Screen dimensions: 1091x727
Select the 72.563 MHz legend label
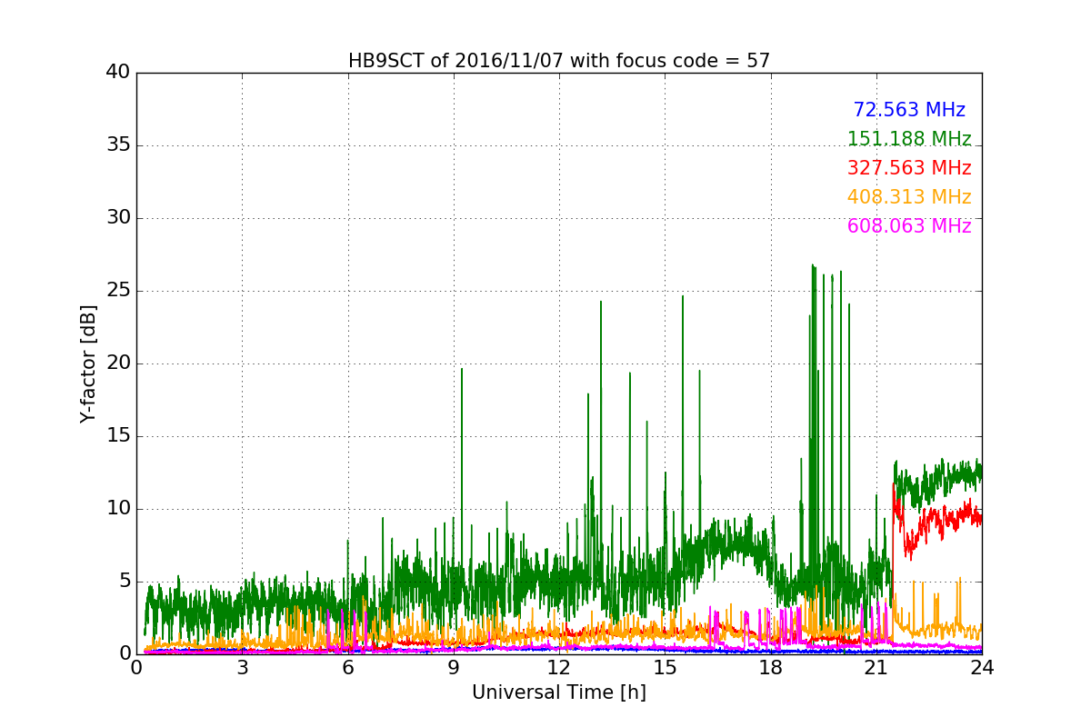[909, 110]
